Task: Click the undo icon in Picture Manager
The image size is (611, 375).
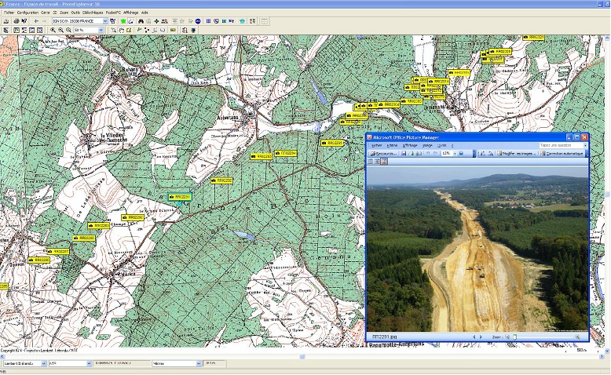Action: pos(428,154)
